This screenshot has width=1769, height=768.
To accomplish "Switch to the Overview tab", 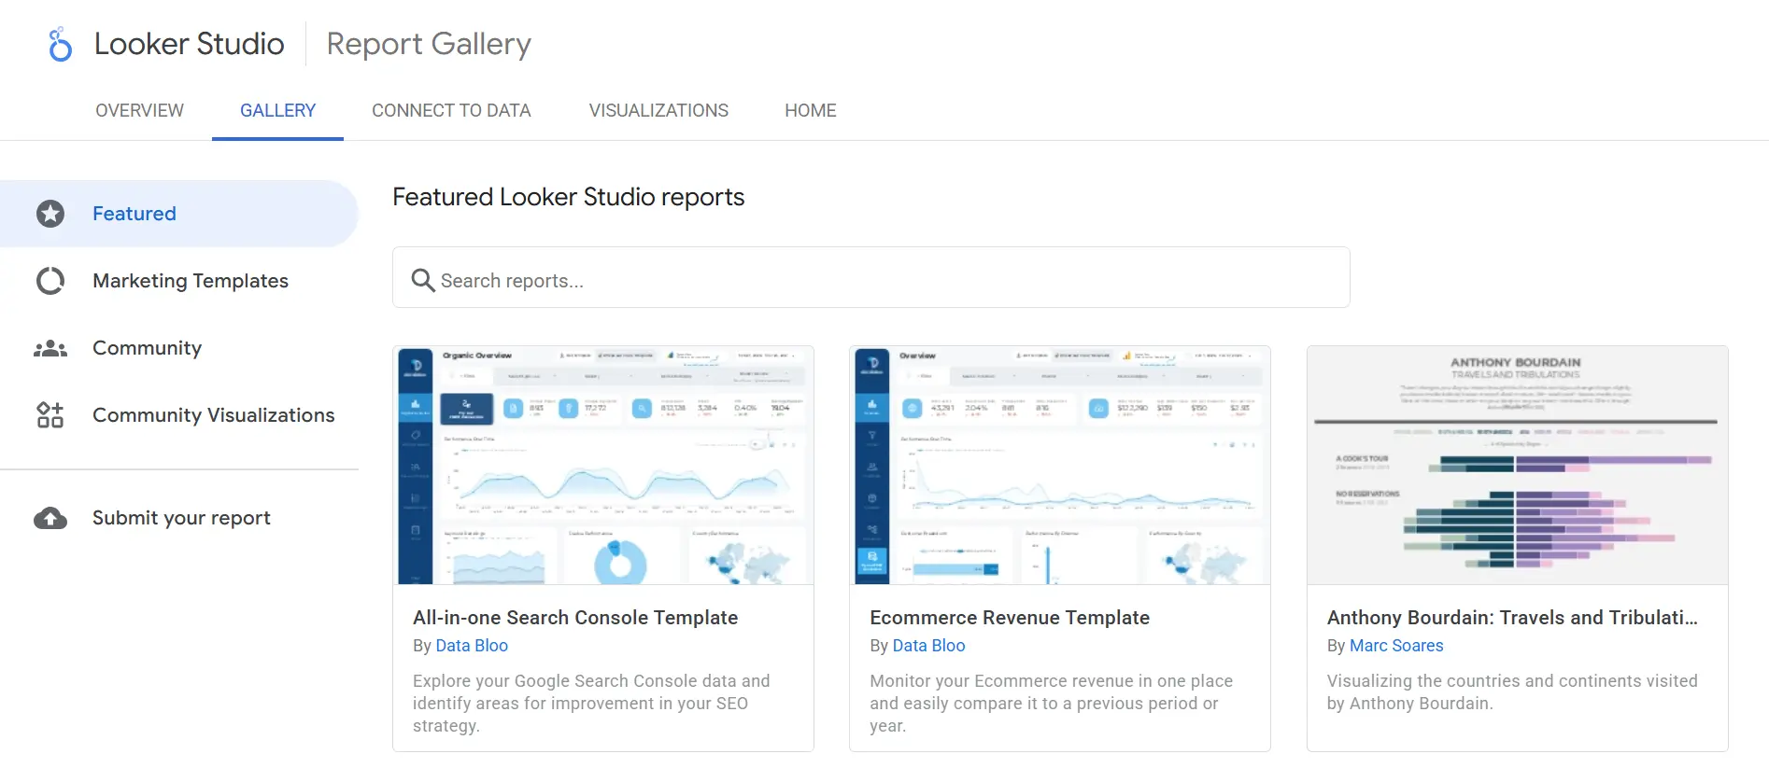I will click(x=139, y=110).
